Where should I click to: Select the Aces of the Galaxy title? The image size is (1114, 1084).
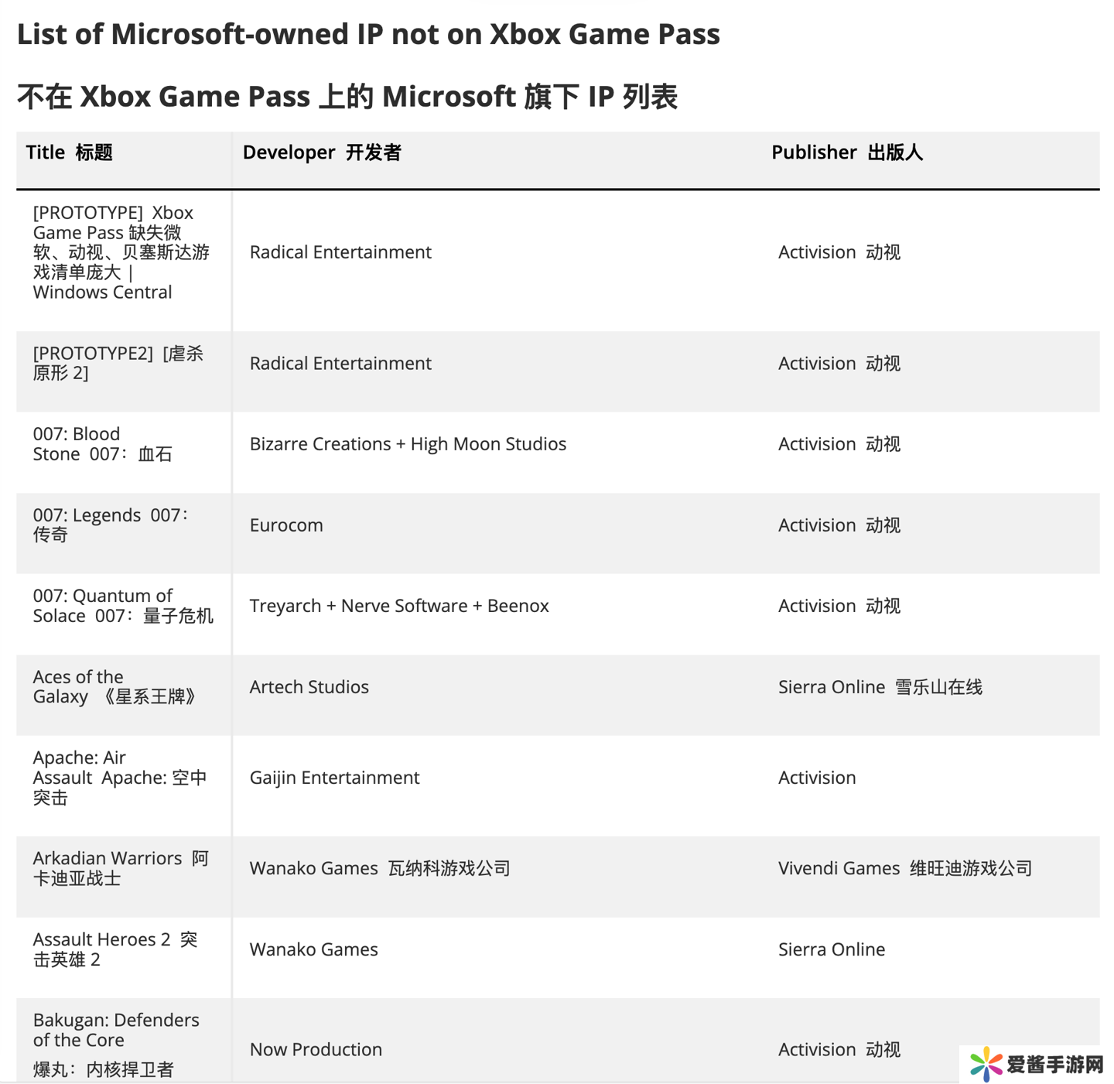coord(114,686)
